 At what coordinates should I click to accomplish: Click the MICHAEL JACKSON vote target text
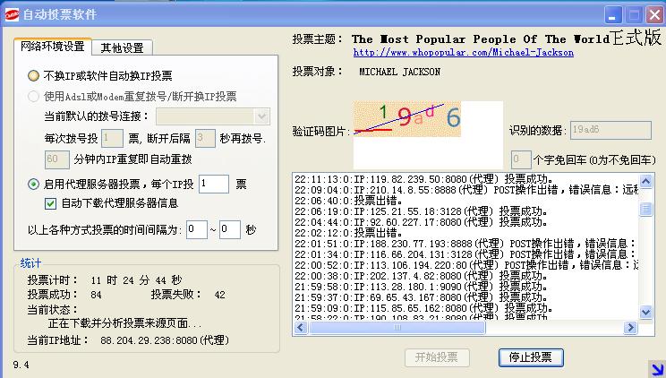click(x=399, y=72)
